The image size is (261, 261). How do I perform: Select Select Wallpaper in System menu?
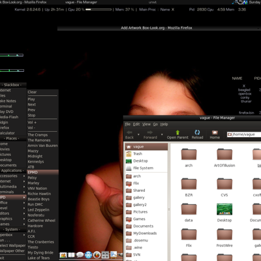point(13,245)
